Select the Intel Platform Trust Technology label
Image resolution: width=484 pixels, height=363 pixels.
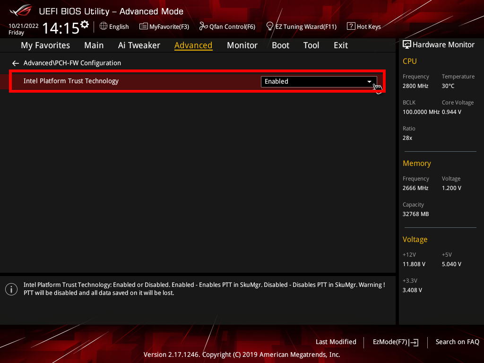tap(71, 81)
